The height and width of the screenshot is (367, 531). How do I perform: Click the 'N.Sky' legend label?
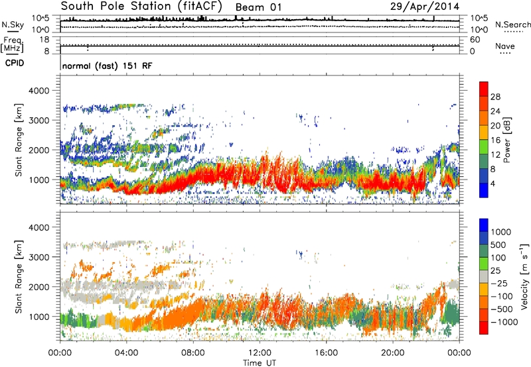point(13,25)
